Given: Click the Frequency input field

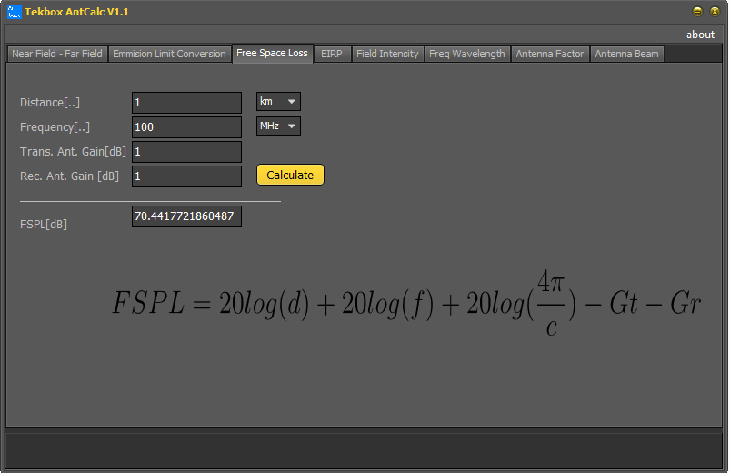Looking at the screenshot, I should (x=186, y=127).
